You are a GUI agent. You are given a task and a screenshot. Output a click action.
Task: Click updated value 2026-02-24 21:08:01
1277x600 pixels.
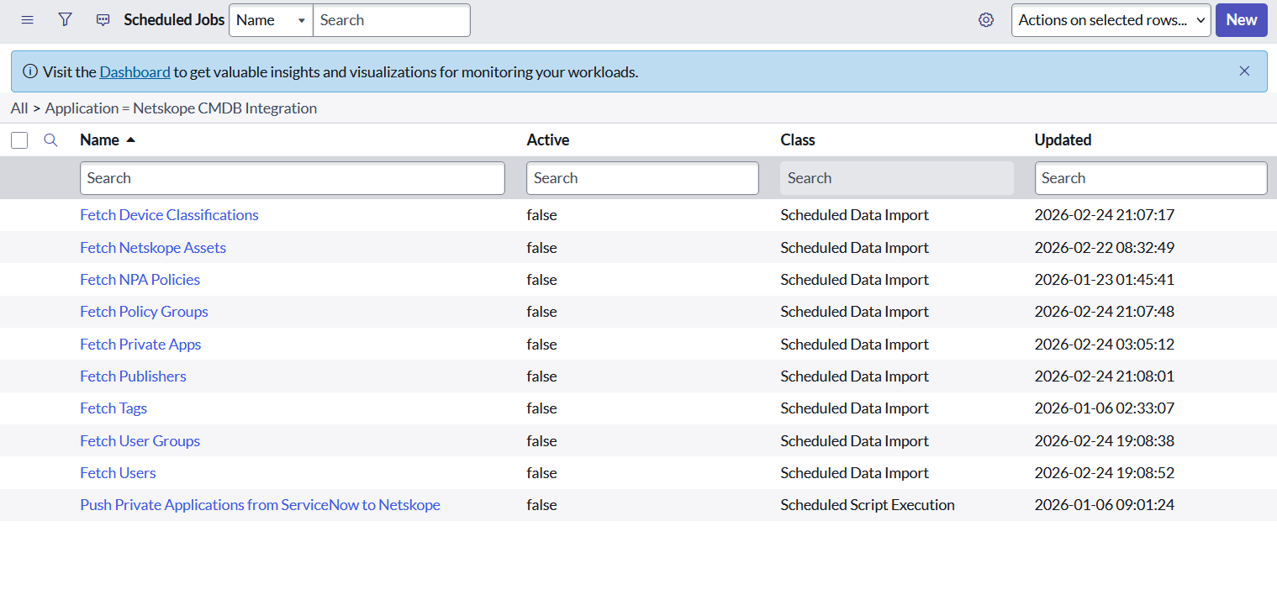[x=1104, y=376]
